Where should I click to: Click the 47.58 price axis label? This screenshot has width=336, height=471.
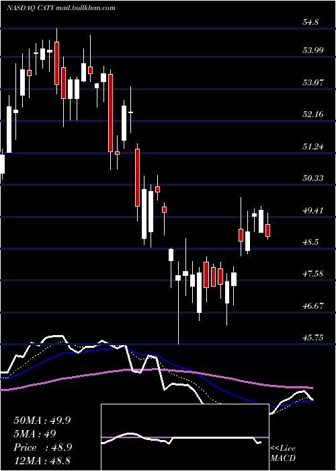click(313, 274)
